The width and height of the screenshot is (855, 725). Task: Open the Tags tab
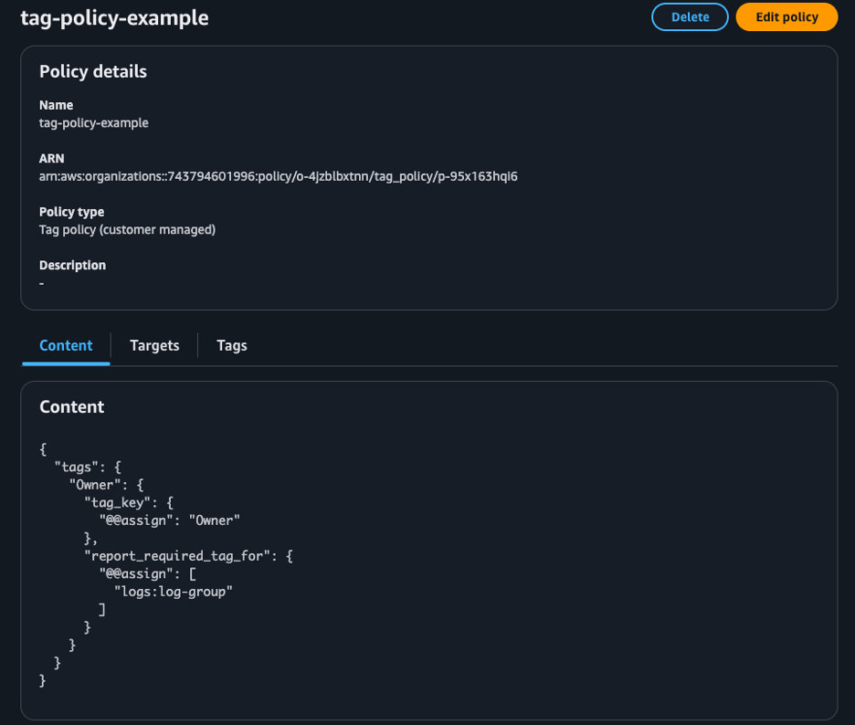pyautogui.click(x=231, y=345)
